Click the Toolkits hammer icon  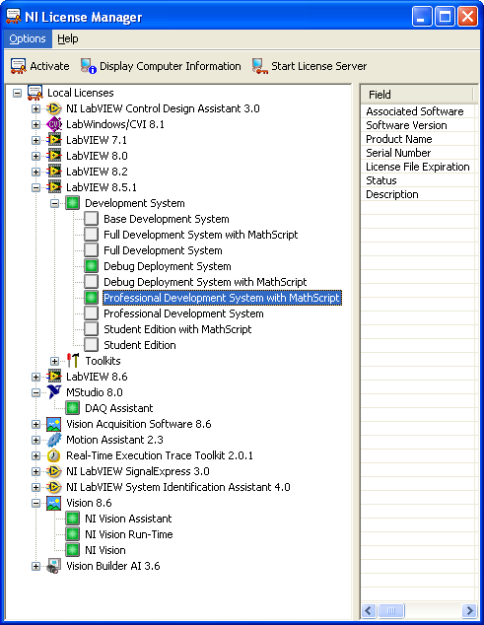click(x=73, y=361)
